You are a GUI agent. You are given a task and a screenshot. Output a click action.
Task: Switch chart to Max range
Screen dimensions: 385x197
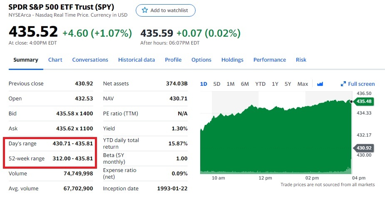(303, 84)
